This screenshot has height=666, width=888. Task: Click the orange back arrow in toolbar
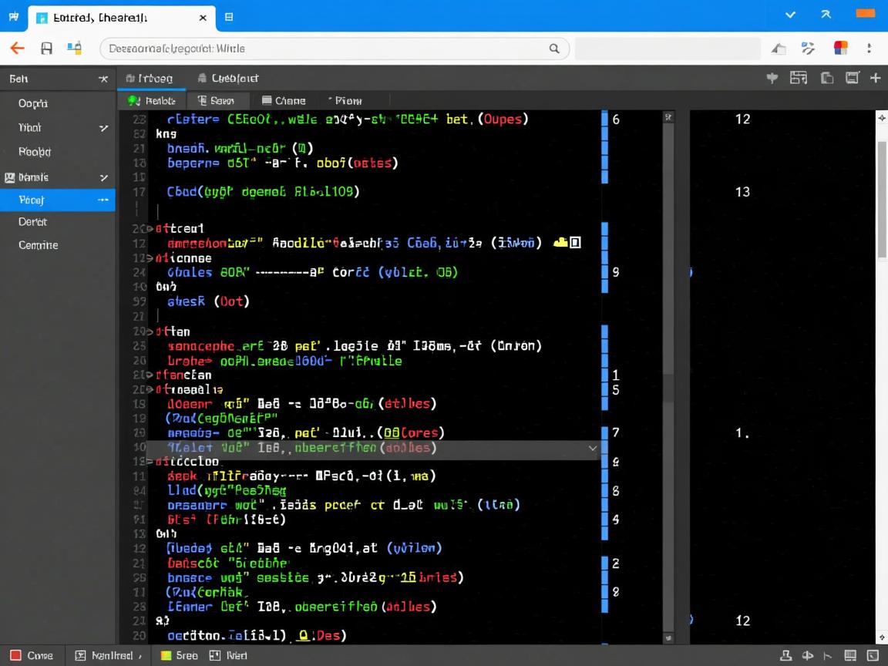coord(17,49)
